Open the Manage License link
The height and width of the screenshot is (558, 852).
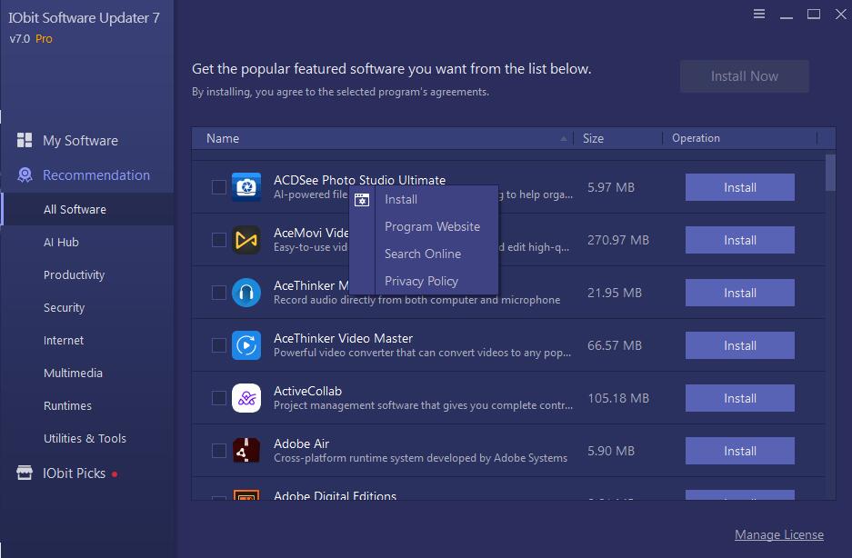(779, 534)
